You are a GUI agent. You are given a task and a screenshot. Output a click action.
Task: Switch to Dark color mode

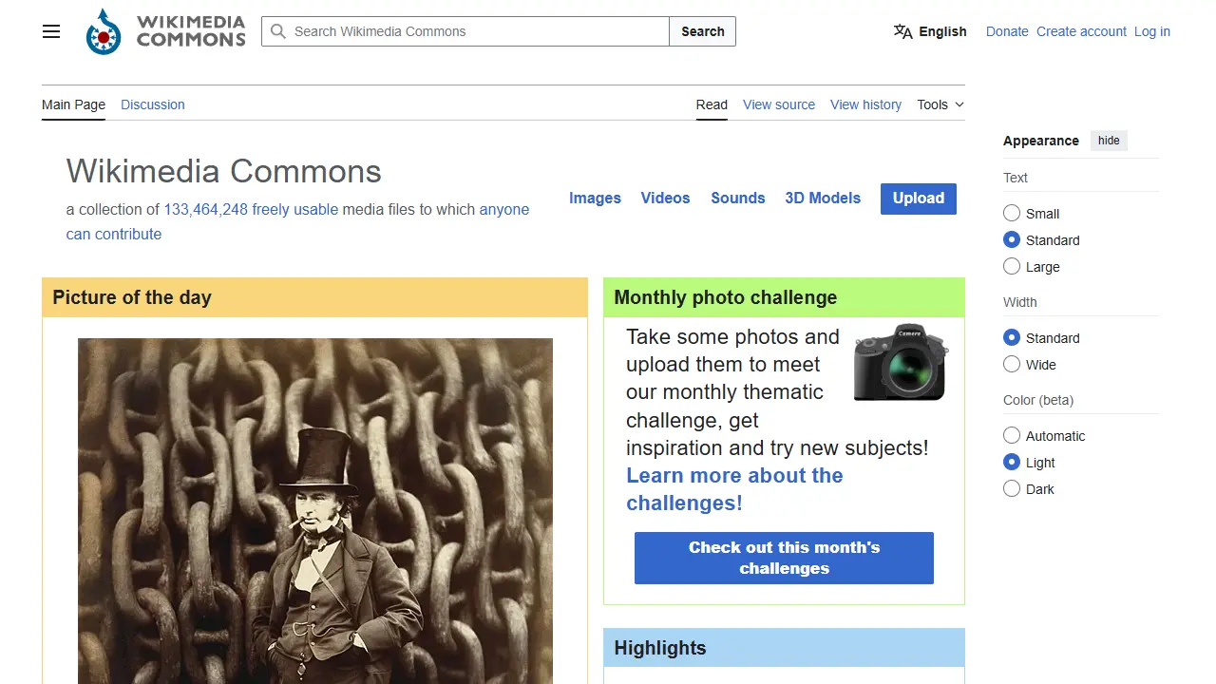[1012, 488]
